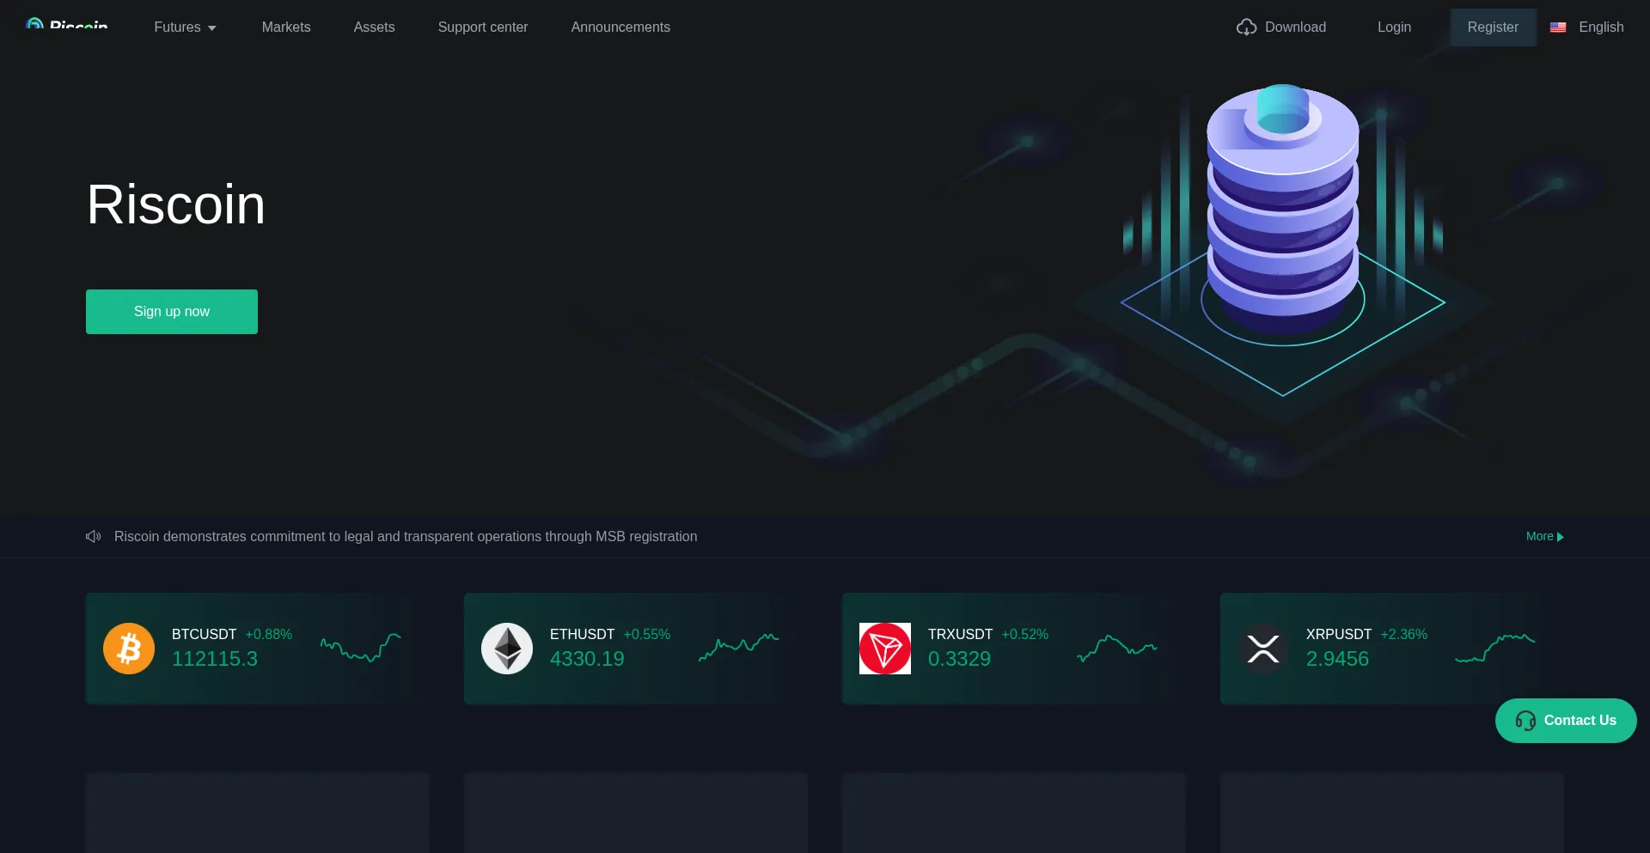Open the MSB registration announcement text
Viewport: 1650px width, 853px height.
coord(406,537)
